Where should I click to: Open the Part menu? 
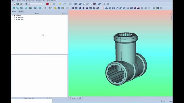(44, 1)
